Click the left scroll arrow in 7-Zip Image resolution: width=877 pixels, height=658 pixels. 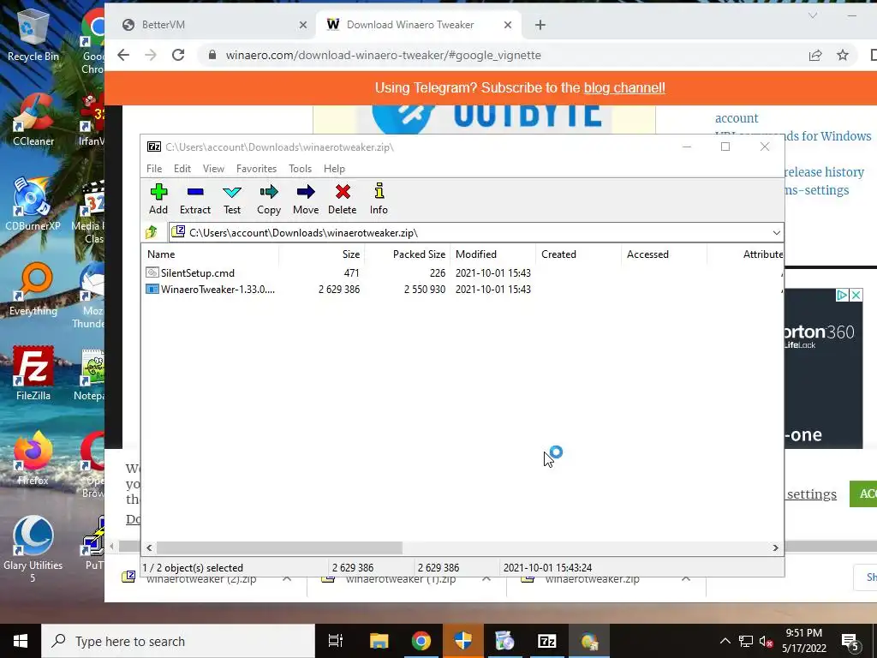[149, 547]
